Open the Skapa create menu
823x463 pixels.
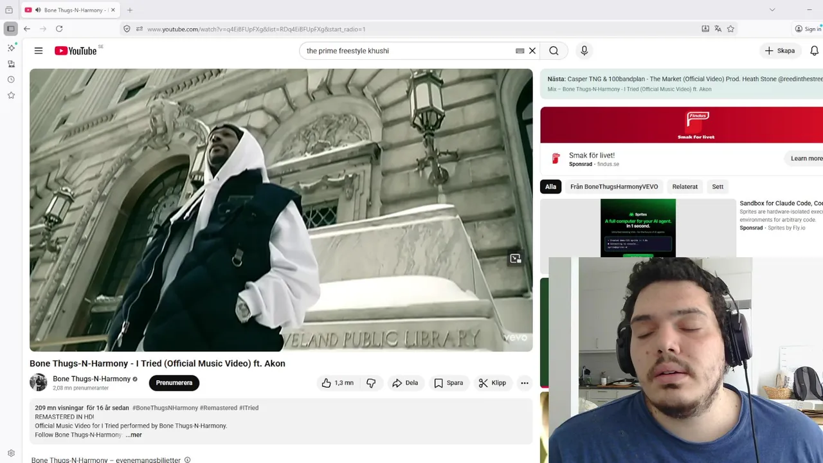(x=780, y=51)
